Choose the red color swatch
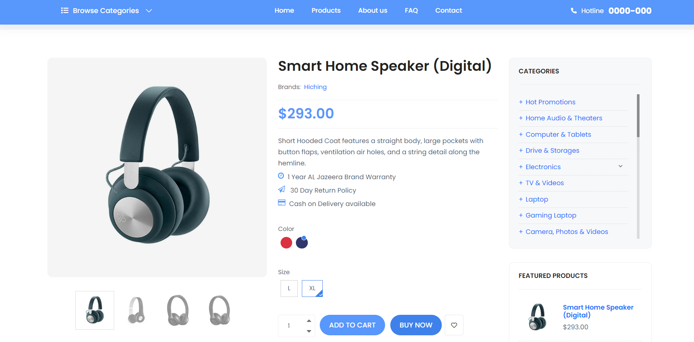 click(286, 243)
